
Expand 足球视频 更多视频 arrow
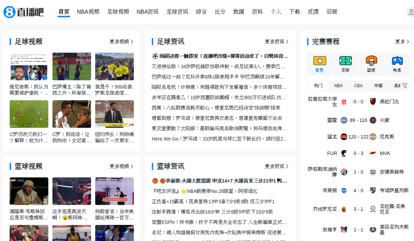(132, 42)
